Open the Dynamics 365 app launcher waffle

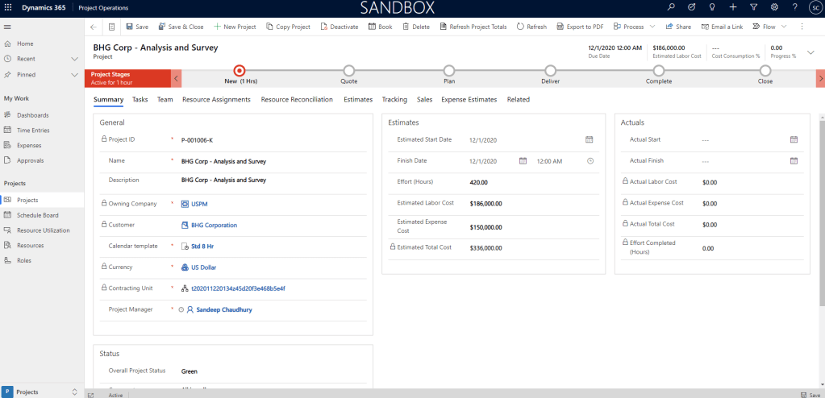pos(8,7)
